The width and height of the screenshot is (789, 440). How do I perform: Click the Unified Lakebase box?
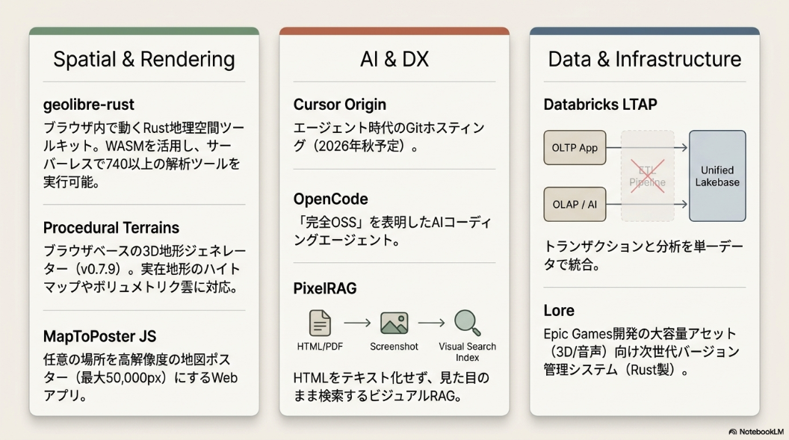point(717,176)
